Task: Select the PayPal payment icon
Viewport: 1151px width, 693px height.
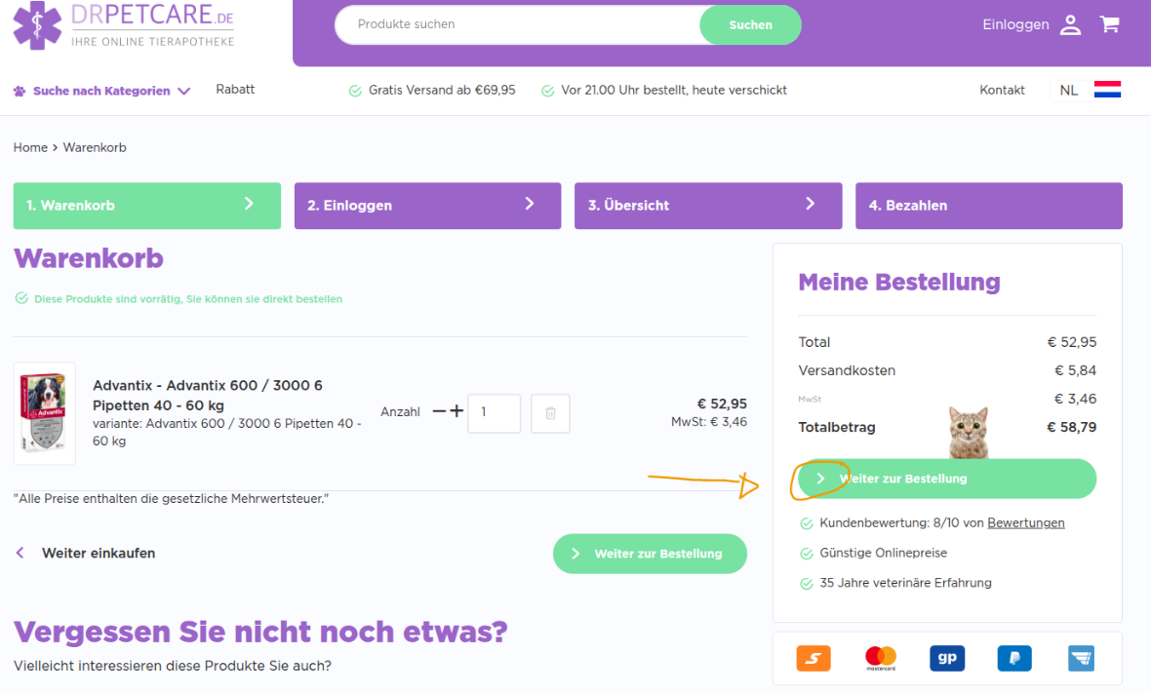Action: click(1013, 658)
